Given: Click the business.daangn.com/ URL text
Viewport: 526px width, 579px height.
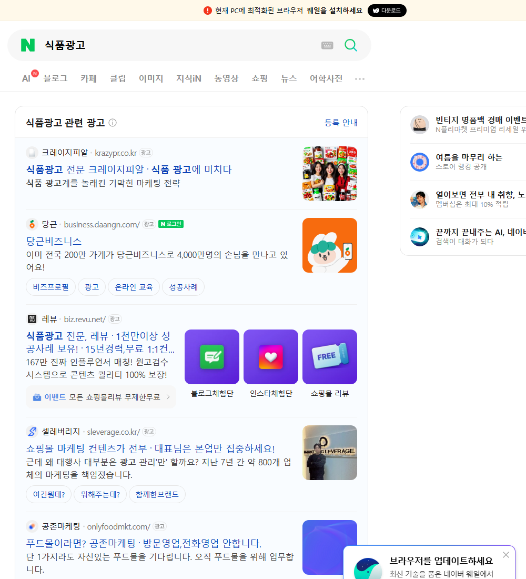Looking at the screenshot, I should coord(102,225).
